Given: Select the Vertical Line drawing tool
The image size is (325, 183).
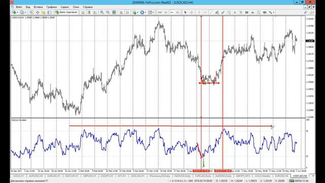Looking at the screenshot, I should [199, 12].
